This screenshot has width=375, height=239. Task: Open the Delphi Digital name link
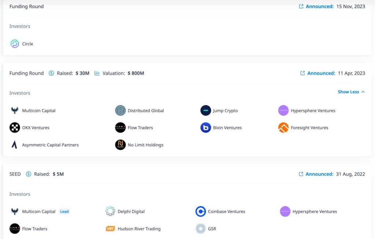click(131, 212)
